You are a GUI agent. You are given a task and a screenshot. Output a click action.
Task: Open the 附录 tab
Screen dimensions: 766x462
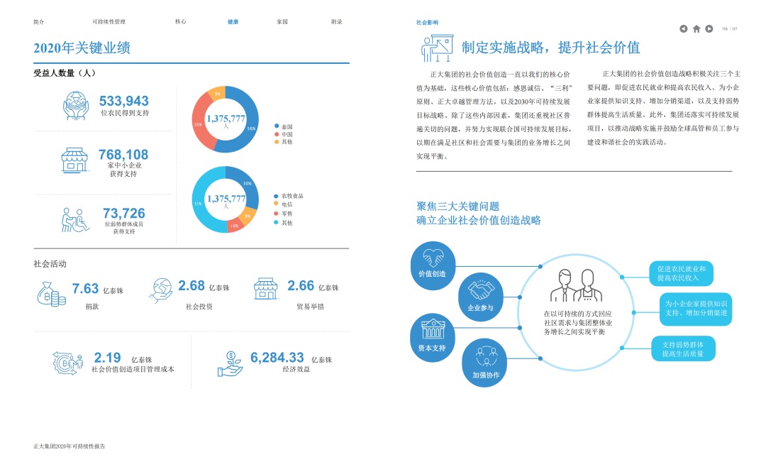coord(337,22)
